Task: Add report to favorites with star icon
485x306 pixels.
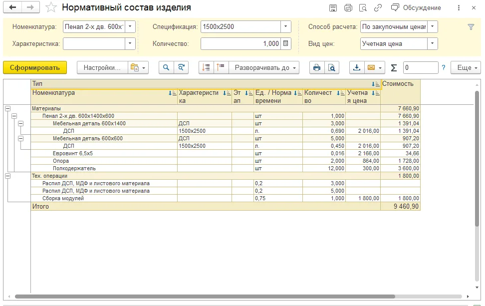Action: click(x=51, y=7)
